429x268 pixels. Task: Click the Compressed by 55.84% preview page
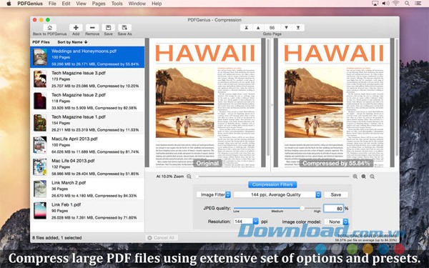click(334, 103)
